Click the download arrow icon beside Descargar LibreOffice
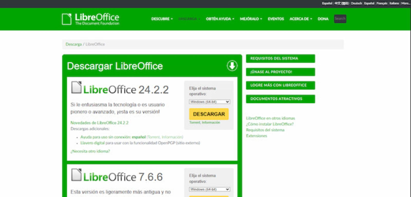 (232, 66)
